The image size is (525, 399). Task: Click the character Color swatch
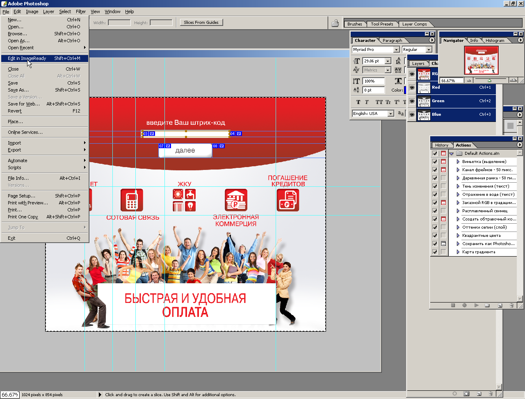(405, 90)
